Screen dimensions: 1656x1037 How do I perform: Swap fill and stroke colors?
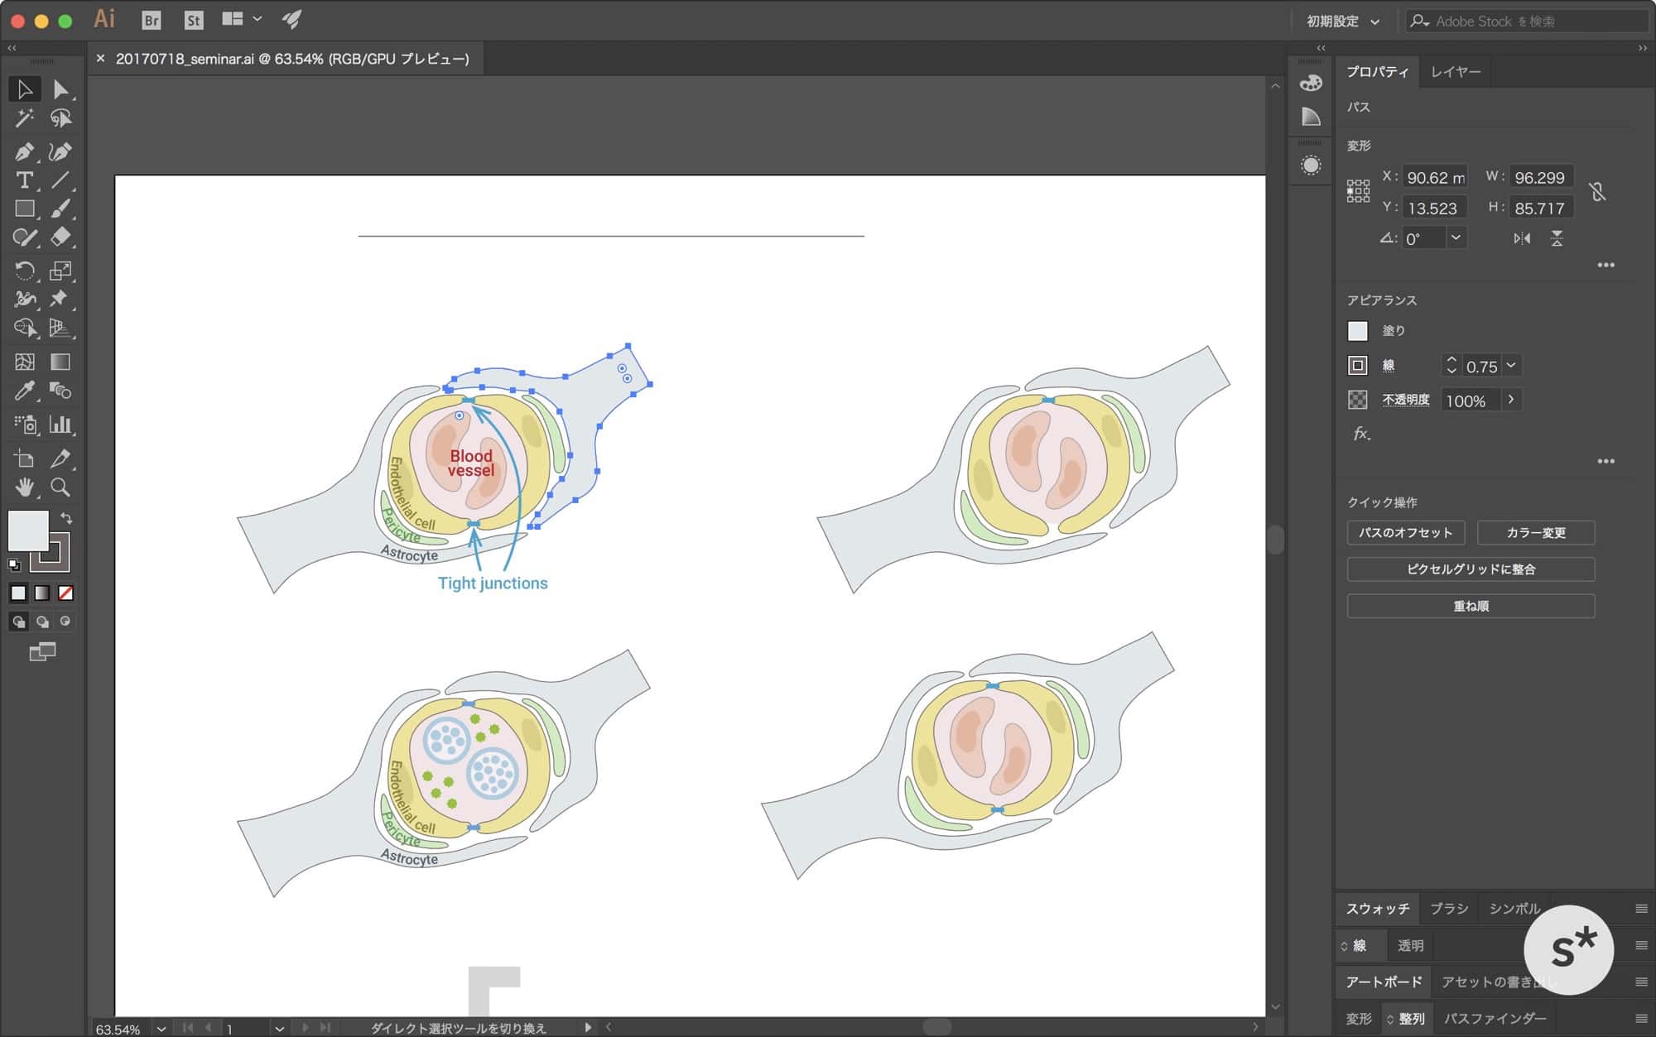pyautogui.click(x=66, y=518)
